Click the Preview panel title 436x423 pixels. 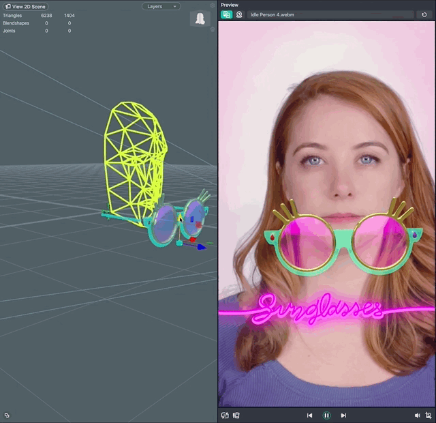tap(230, 5)
